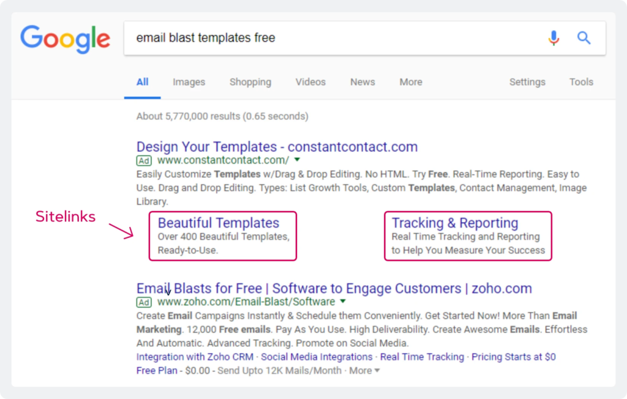The width and height of the screenshot is (627, 399).
Task: Click Tools to show search filters
Action: 580,82
